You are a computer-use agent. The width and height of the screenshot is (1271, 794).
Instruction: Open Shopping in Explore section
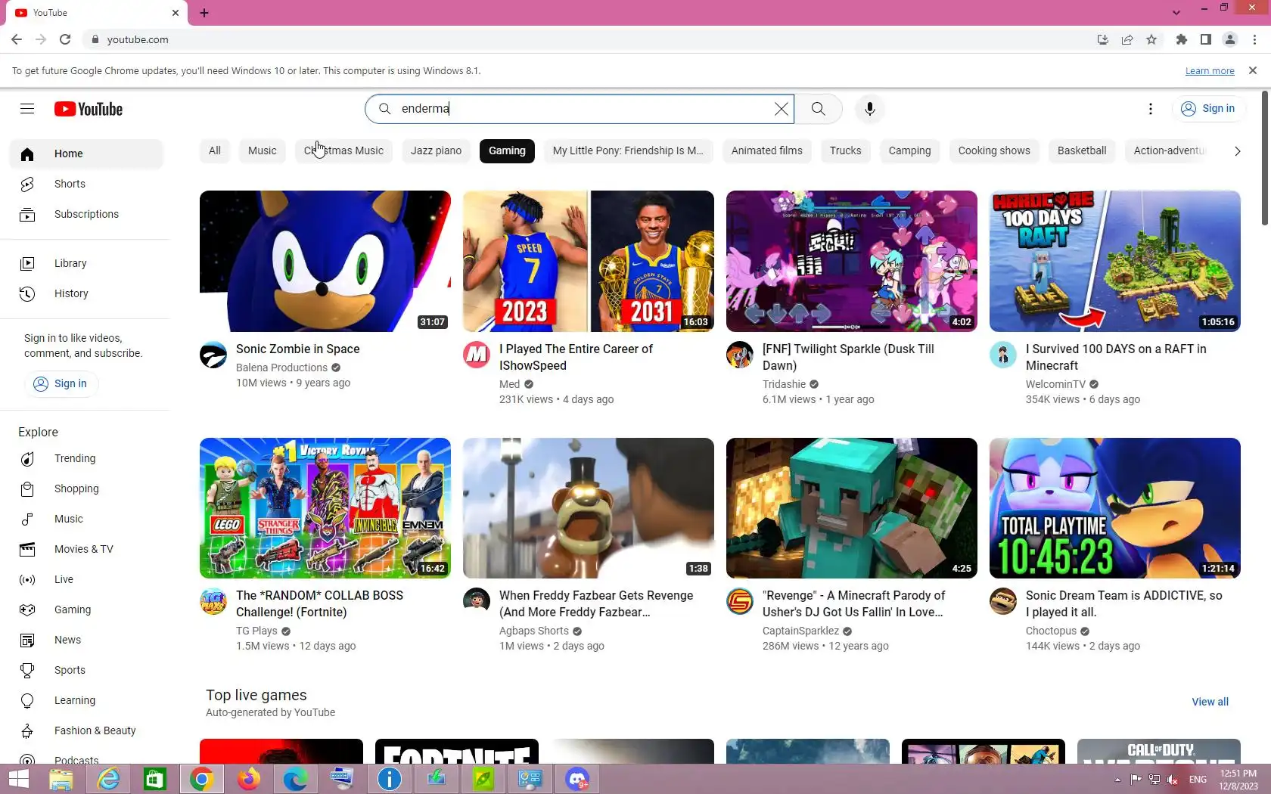tap(85, 488)
